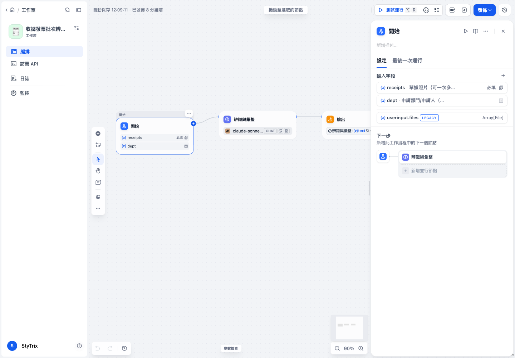Open the panel's help book icon

pyautogui.click(x=476, y=31)
